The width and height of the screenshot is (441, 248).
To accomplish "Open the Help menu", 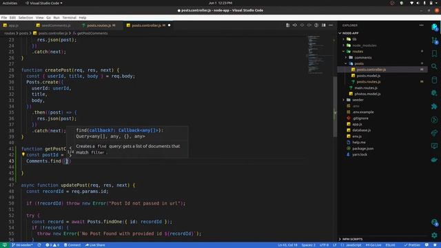I will [83, 17].
